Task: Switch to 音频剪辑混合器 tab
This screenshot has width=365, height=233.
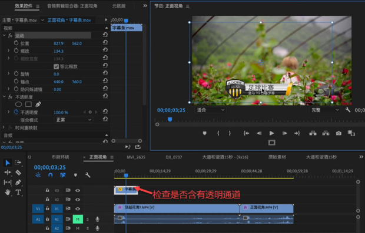Action: 72,6
